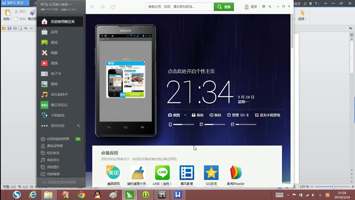Image resolution: width=355 pixels, height=200 pixels.
Task: Expand the 选择 dropdown in WPS ribbon
Action: tap(306, 19)
